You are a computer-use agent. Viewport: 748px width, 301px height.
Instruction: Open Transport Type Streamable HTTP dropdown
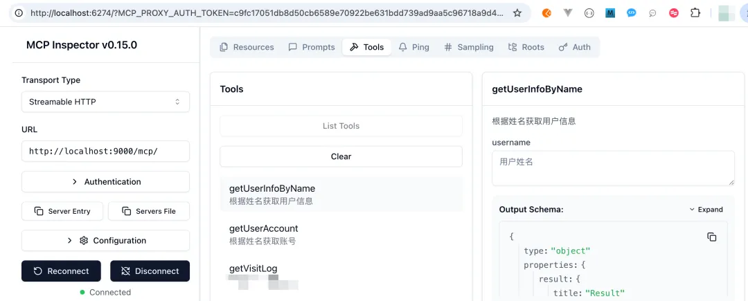click(x=105, y=102)
